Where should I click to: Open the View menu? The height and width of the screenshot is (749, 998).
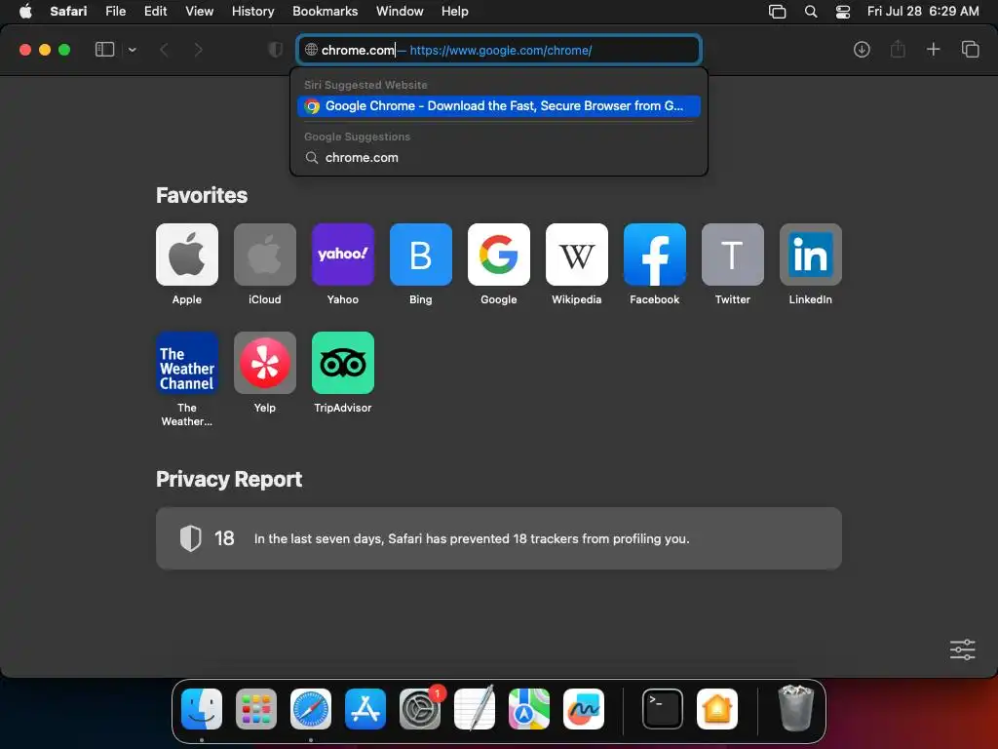pos(199,12)
